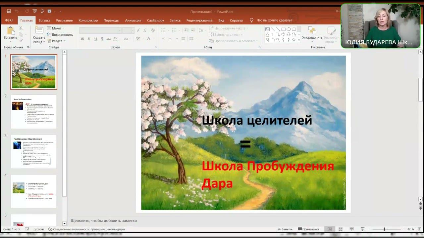
Task: Switch to reading view icon
Action: 351,229
